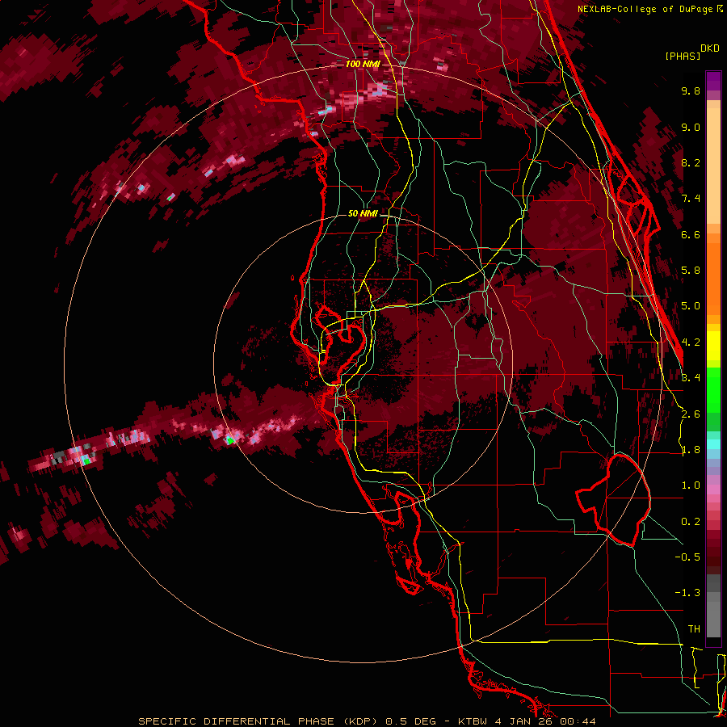This screenshot has width=727, height=727.
Task: Click the 2.6 value on the color scale
Action: (x=691, y=414)
